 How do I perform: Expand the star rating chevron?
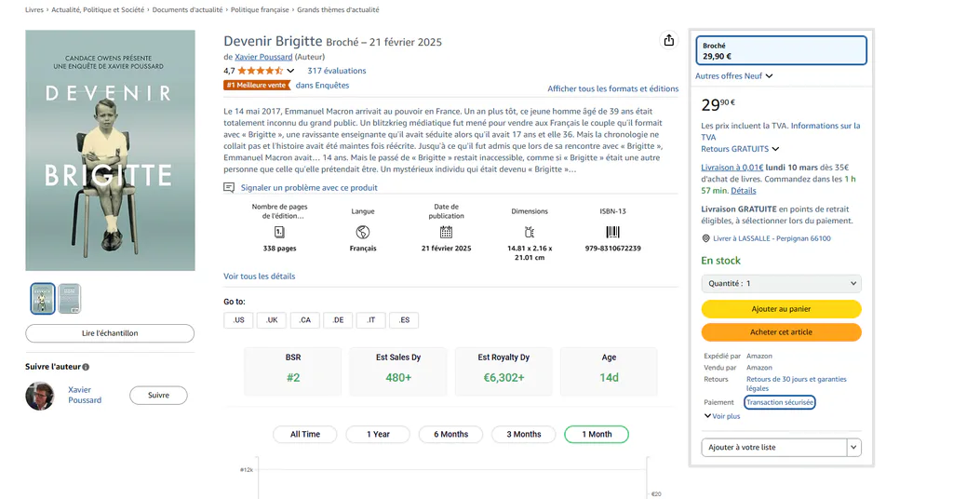click(290, 71)
